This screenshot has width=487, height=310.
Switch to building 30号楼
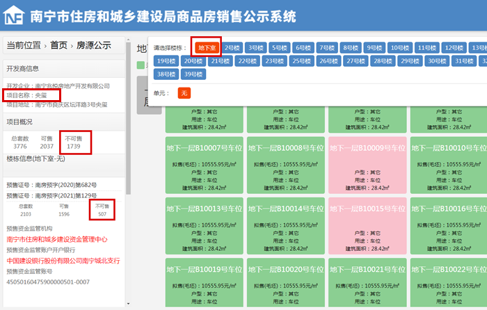(438, 61)
